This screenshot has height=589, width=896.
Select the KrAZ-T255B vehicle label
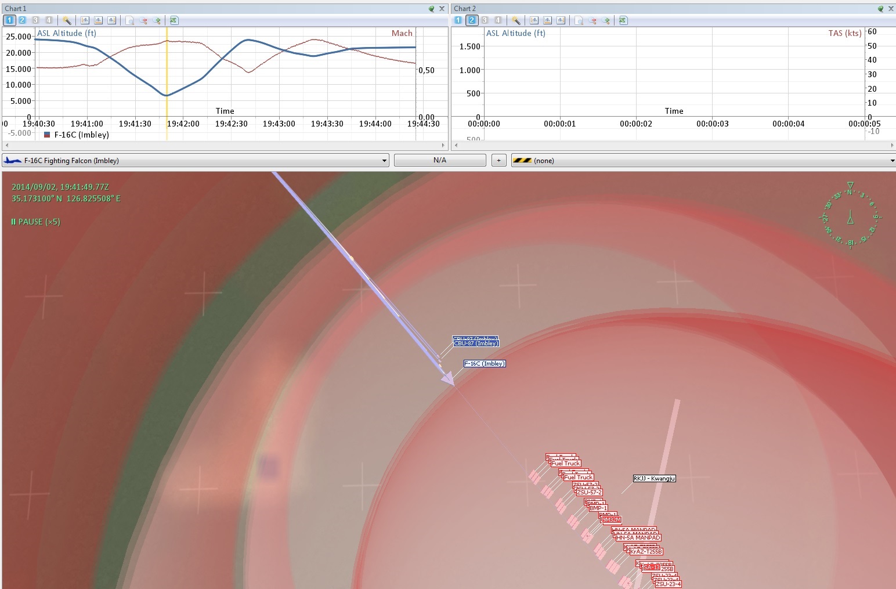[646, 552]
